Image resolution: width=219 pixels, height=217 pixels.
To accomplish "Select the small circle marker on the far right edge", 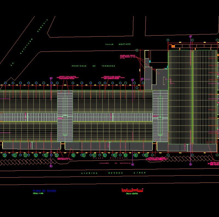I will [x=217, y=40].
